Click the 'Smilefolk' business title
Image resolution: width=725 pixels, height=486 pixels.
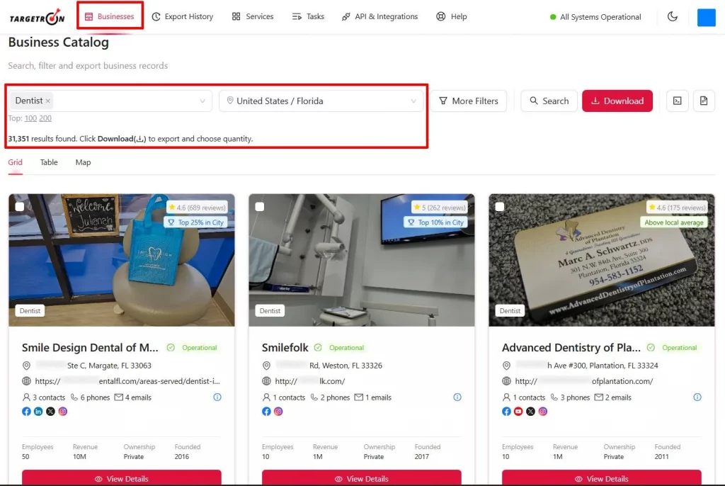pyautogui.click(x=285, y=348)
